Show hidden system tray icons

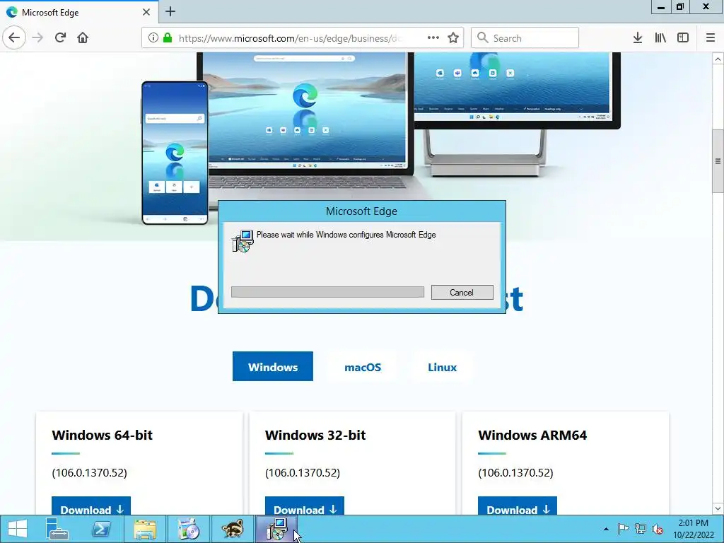[606, 529]
